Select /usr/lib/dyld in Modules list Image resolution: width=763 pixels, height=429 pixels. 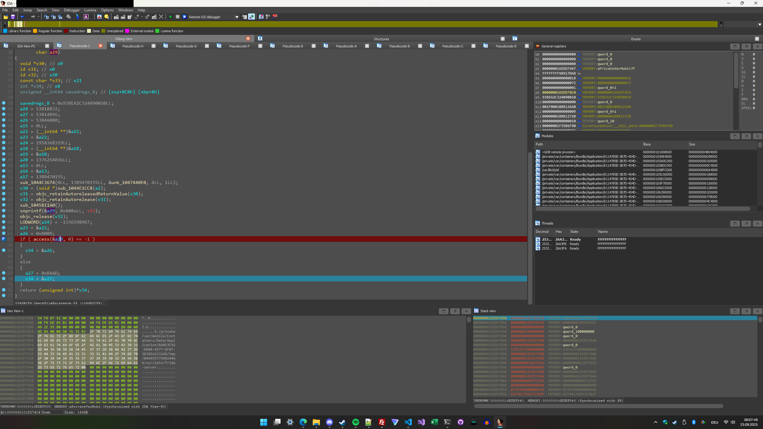[x=550, y=170]
